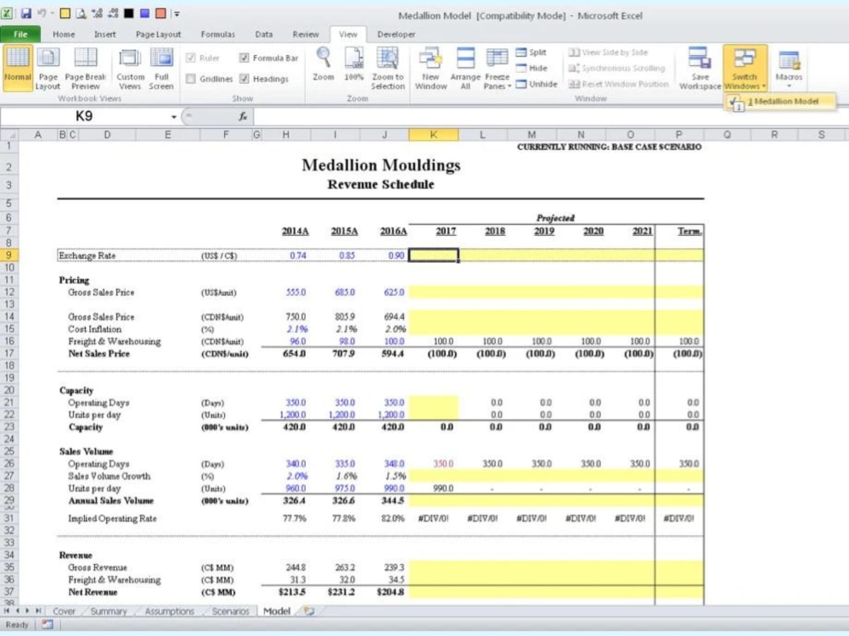Go to last sheet navigation arrow
Screen dimensions: 849x636
tap(38, 611)
